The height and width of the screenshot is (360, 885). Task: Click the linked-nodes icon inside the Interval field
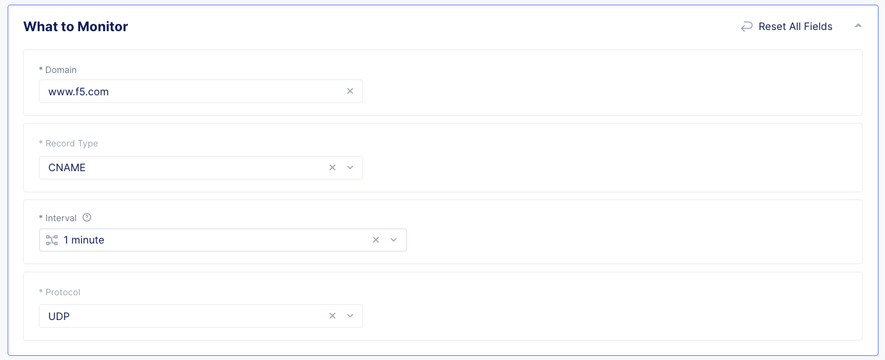(52, 240)
